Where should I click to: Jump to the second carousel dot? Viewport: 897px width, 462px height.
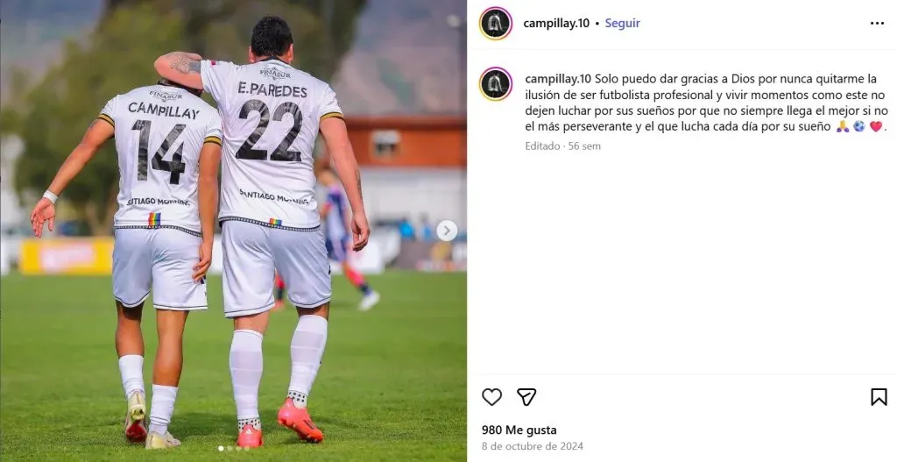[230, 448]
